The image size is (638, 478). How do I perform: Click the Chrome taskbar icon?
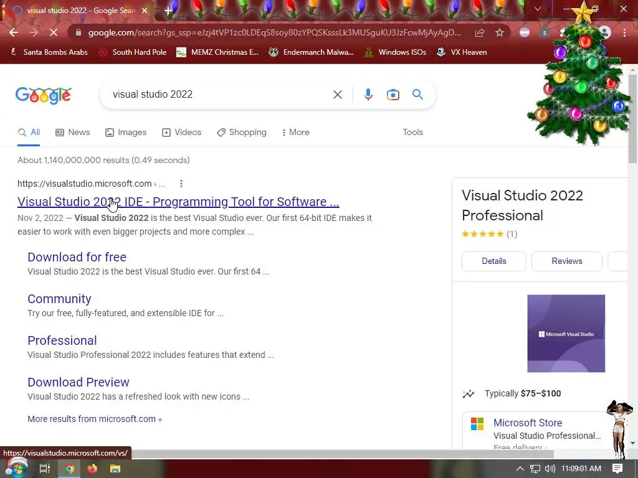(70, 469)
